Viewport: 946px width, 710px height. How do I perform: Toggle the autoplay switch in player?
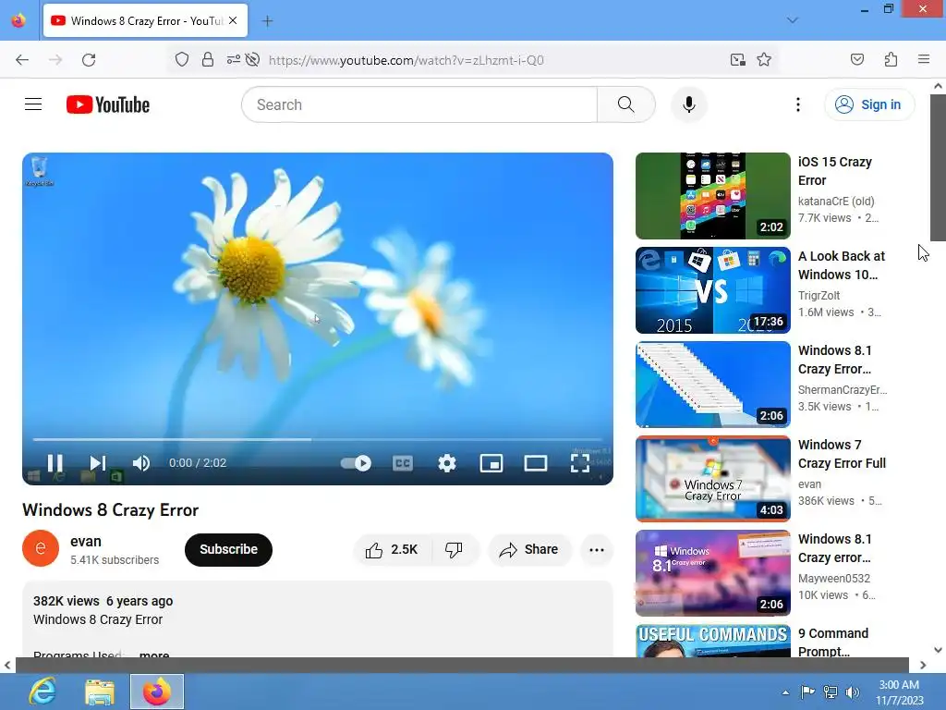tap(356, 463)
